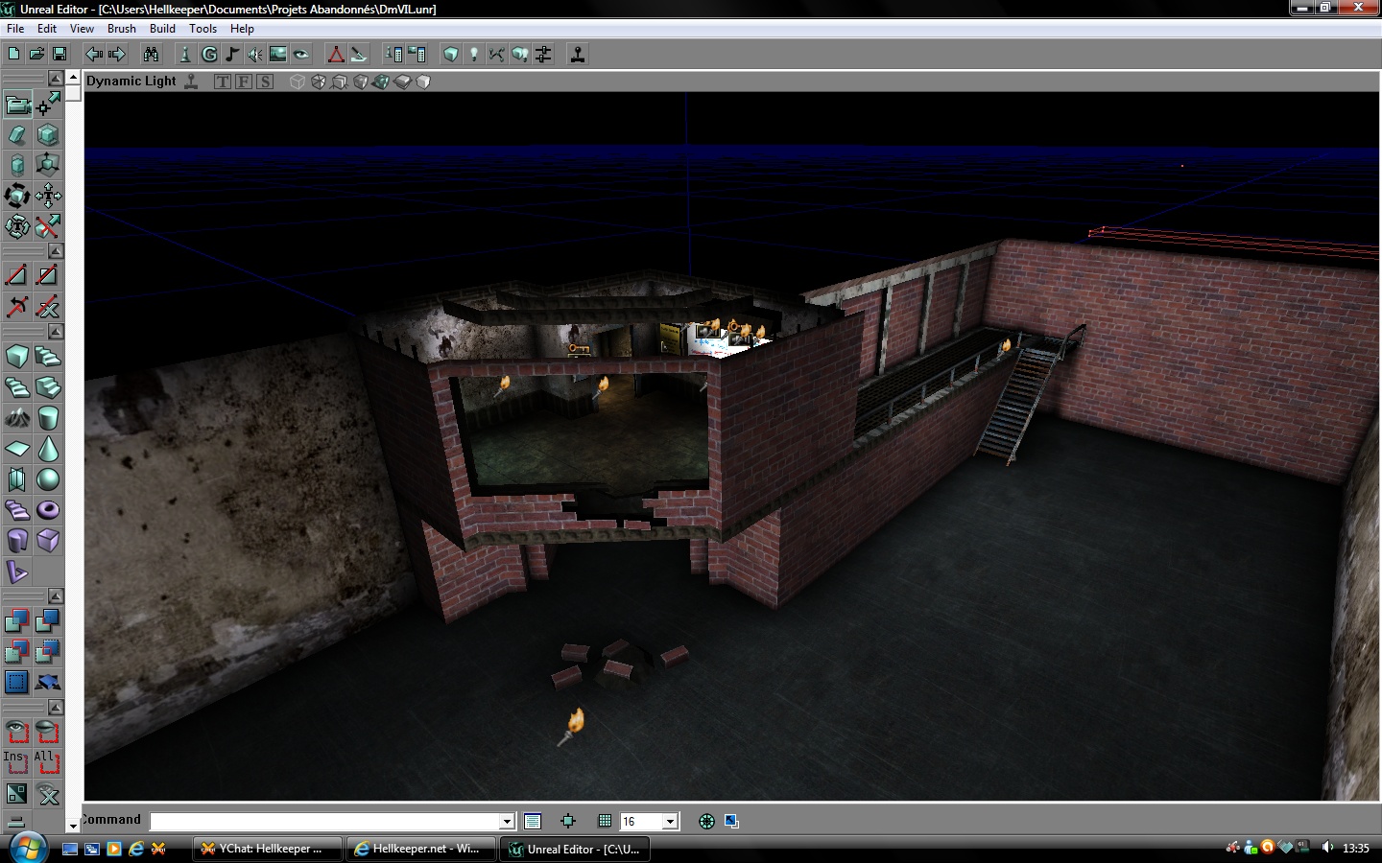The height and width of the screenshot is (863, 1382).
Task: Toggle the Front view F button
Action: point(244,82)
